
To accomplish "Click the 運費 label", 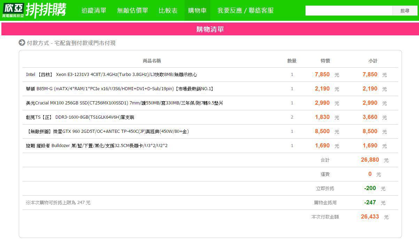I will pyautogui.click(x=325, y=174).
